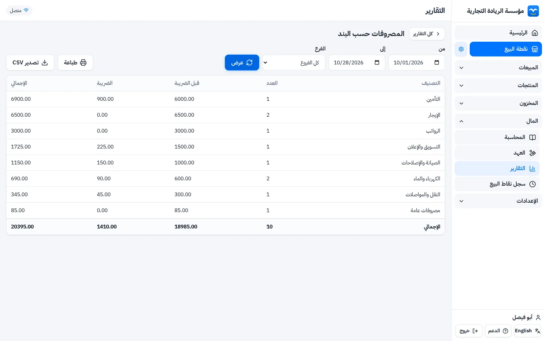Select the التسويق والإعلان category row
This screenshot has width=545, height=341.
click(226, 147)
